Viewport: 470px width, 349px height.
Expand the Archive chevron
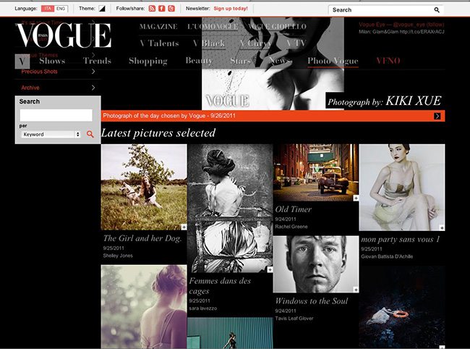coord(93,88)
